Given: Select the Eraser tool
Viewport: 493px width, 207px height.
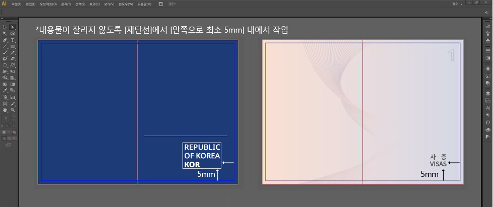Looking at the screenshot, I should coord(13,58).
